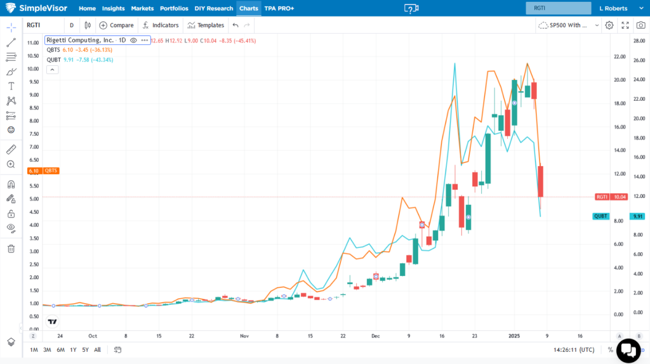Open the Insights menu
Screen dimensions: 650x364
[113, 8]
